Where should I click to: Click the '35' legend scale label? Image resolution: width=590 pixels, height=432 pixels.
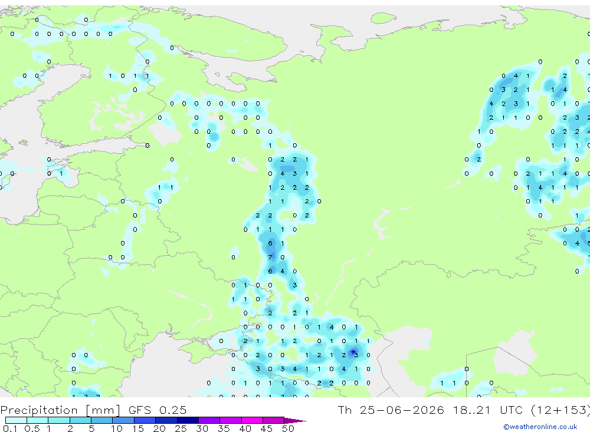pyautogui.click(x=224, y=428)
